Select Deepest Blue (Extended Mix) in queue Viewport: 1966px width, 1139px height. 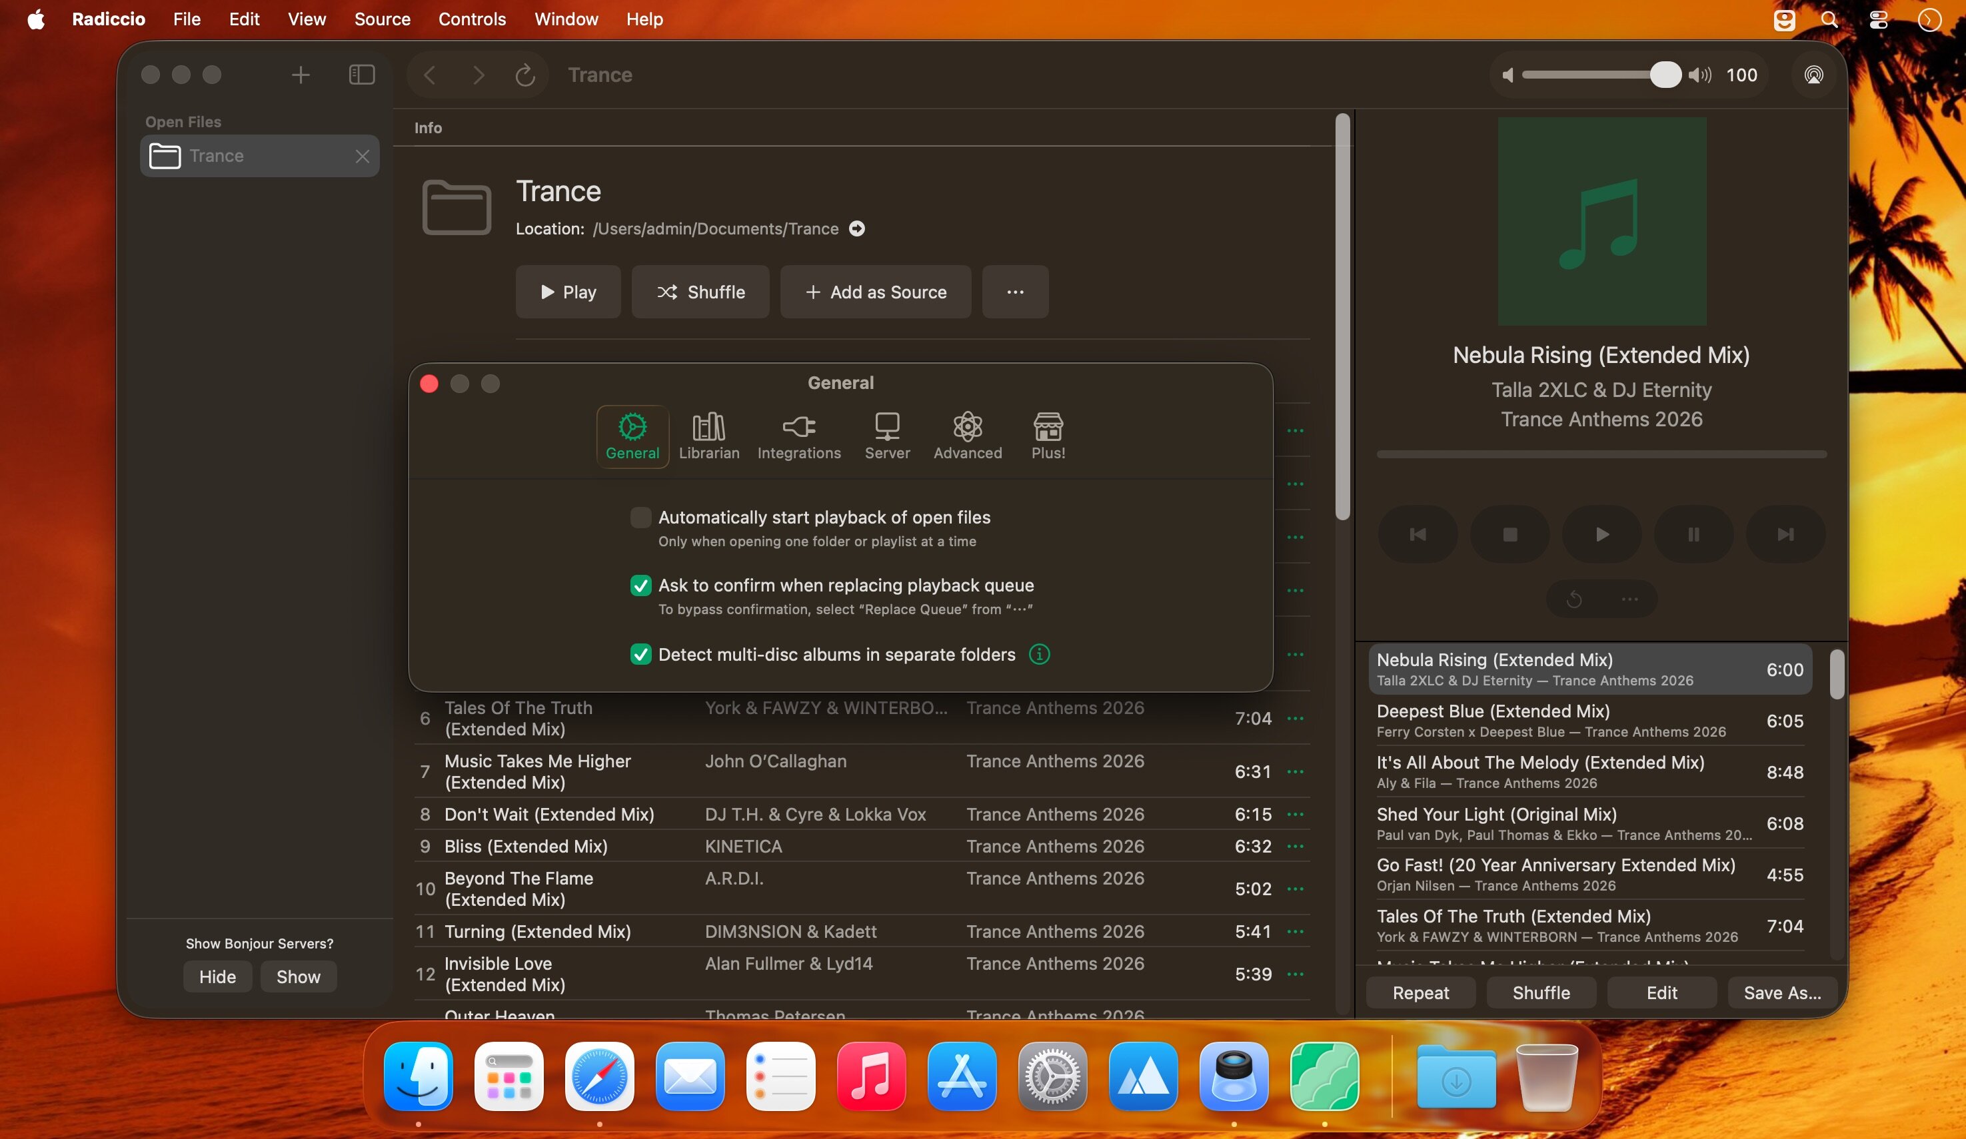[1590, 720]
